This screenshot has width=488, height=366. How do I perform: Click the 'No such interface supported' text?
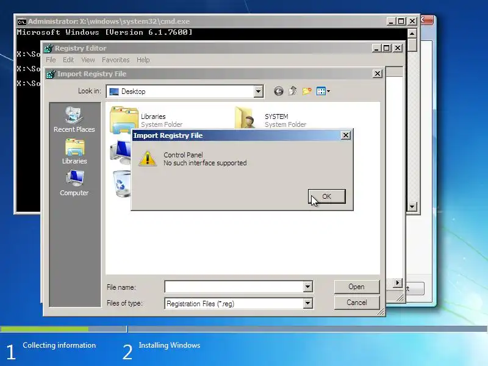(x=205, y=163)
